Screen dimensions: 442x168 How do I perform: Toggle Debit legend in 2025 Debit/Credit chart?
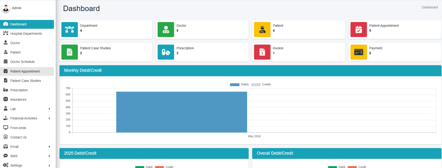(144, 167)
